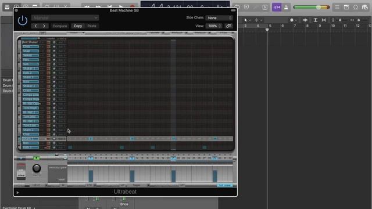
Task: Toggle the metronome click button
Action: pyautogui.click(x=286, y=8)
